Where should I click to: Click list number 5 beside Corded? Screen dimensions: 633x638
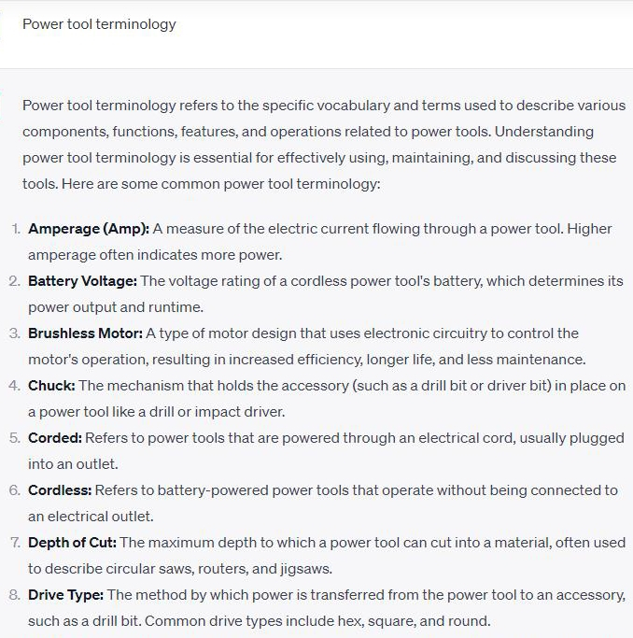[15, 437]
